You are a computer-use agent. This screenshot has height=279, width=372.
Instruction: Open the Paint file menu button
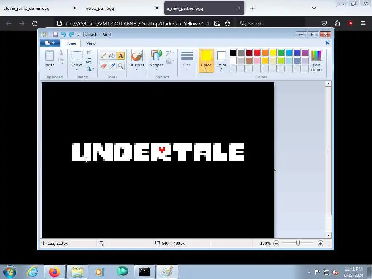pyautogui.click(x=50, y=43)
